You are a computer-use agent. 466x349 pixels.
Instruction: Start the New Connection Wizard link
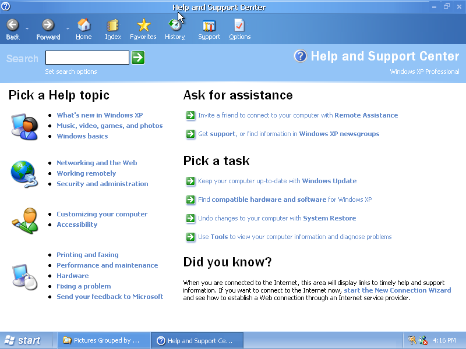(397, 290)
